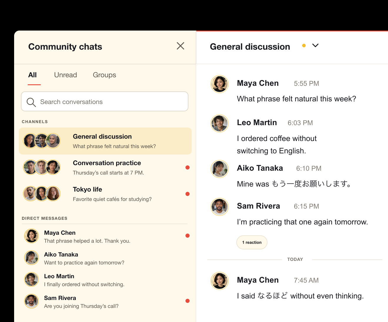Click the Maya Chen name at 5:55 PM
Viewport: 388px width, 322px height.
click(x=258, y=83)
